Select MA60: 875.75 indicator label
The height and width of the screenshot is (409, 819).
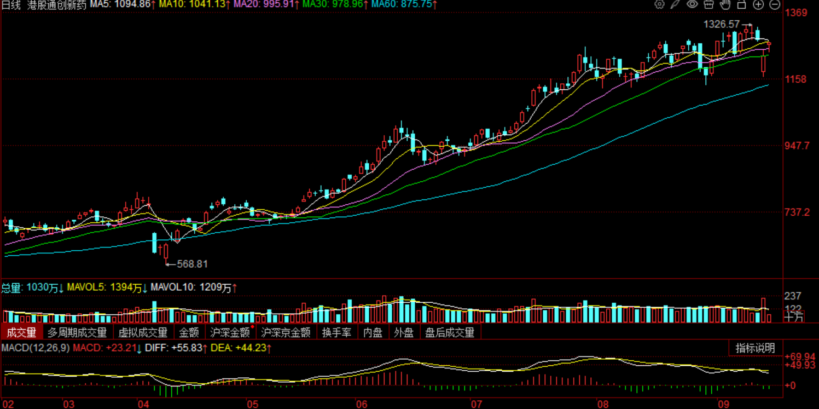[404, 4]
